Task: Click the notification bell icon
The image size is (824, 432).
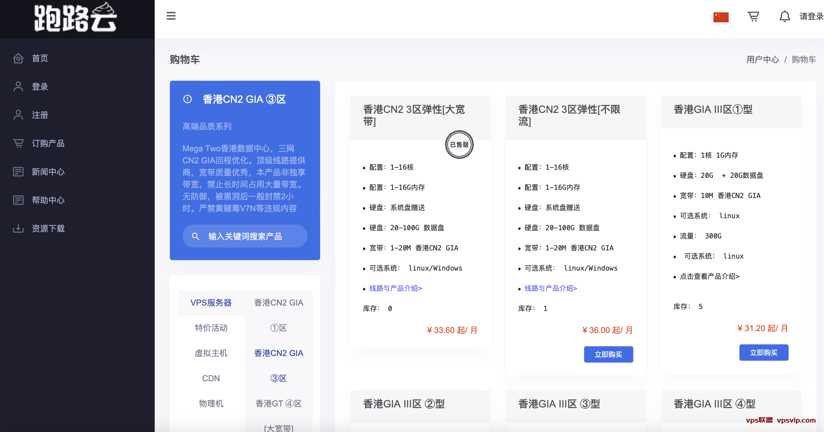Action: click(x=784, y=16)
